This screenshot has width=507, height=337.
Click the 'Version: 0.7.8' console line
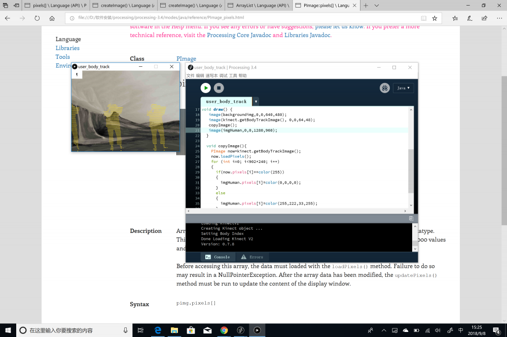[218, 244]
